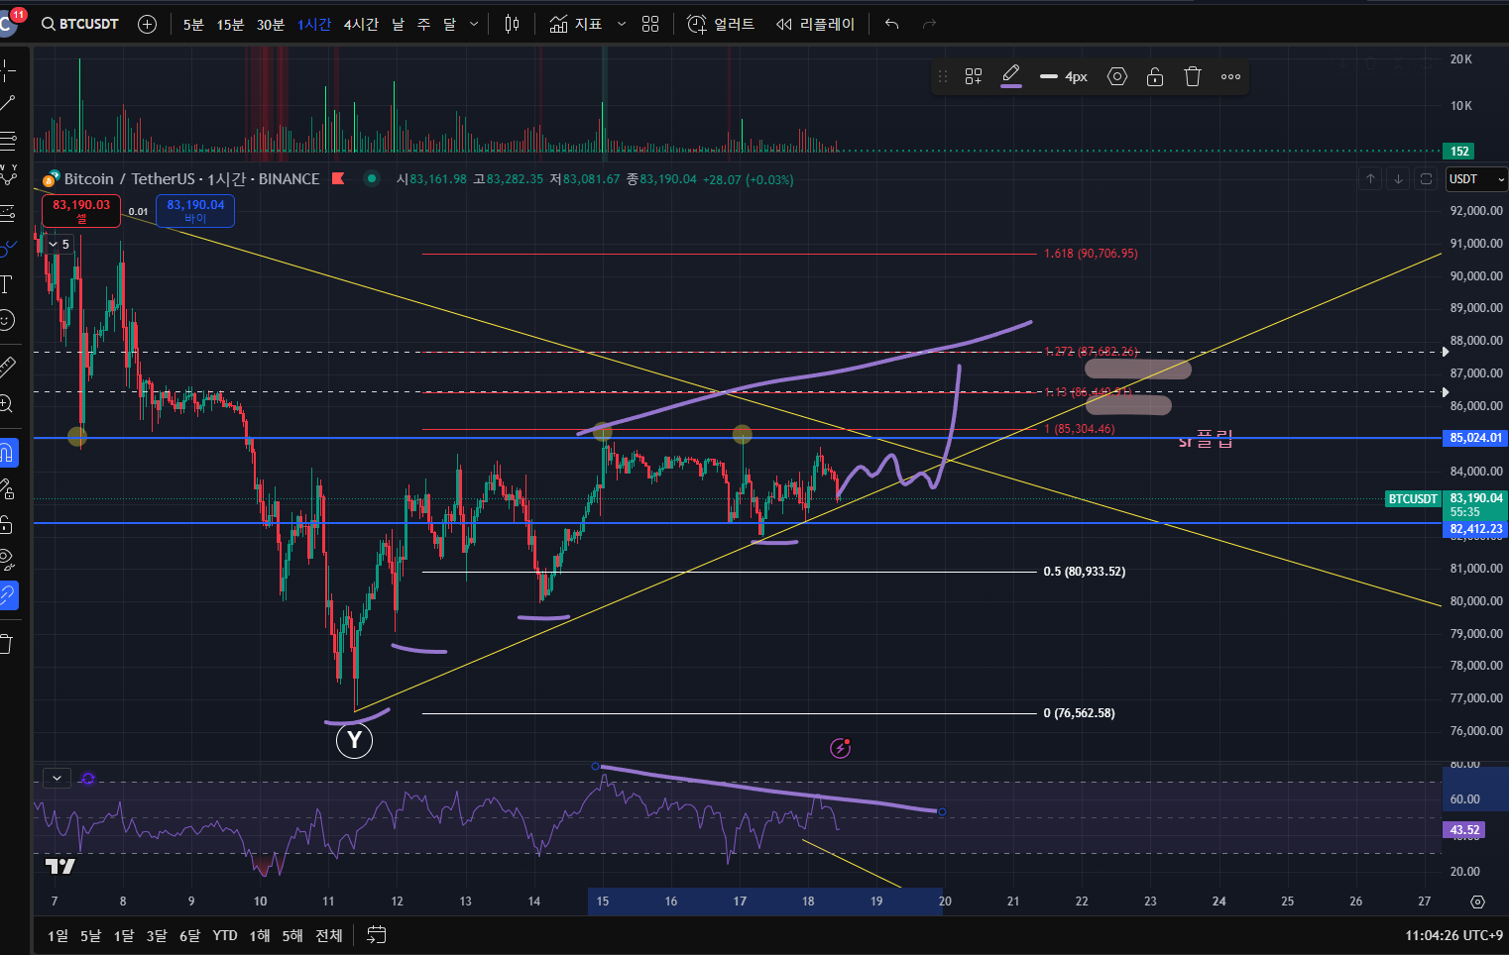
Task: Select the 4시간 timeframe
Action: pyautogui.click(x=361, y=24)
